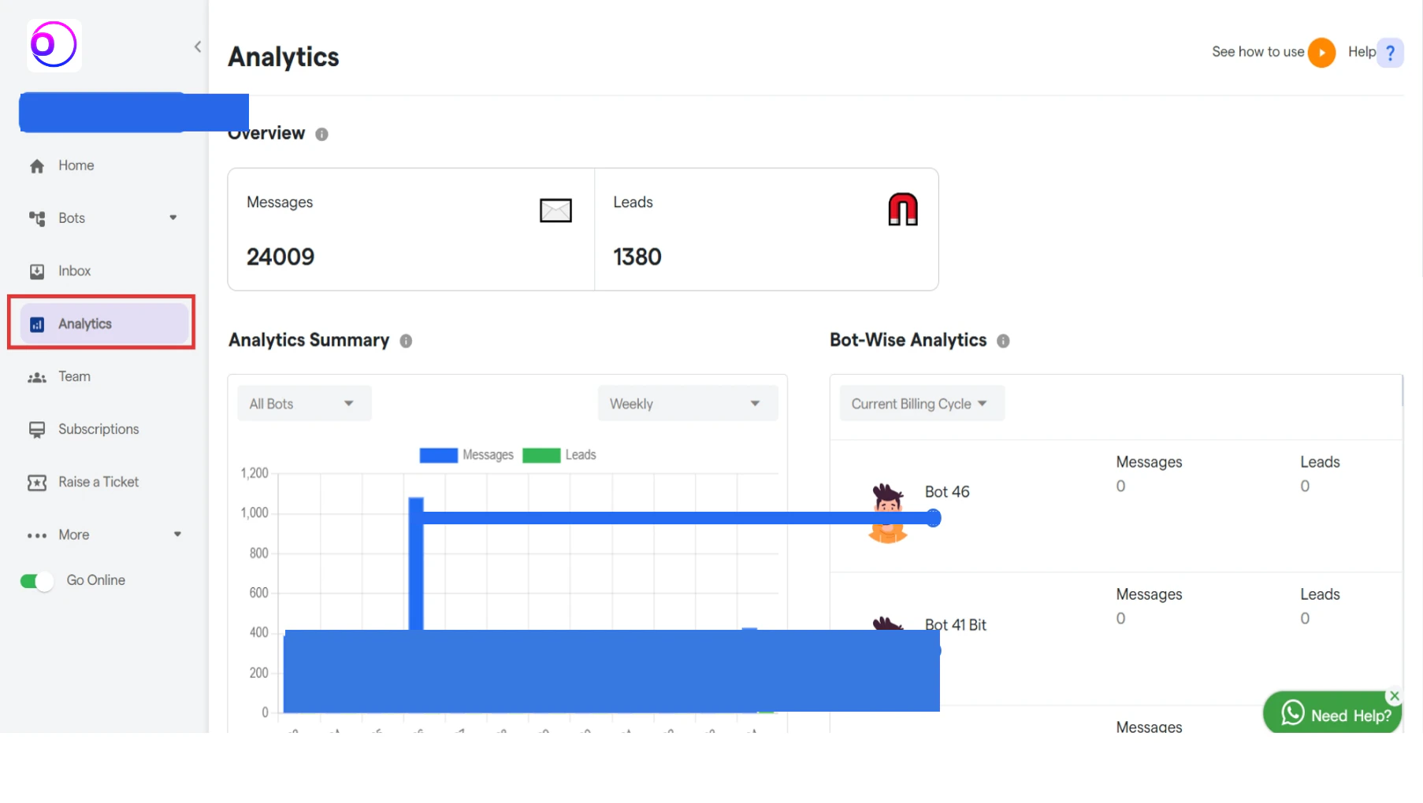Click the See how to use link
1423x803 pixels.
(x=1258, y=52)
